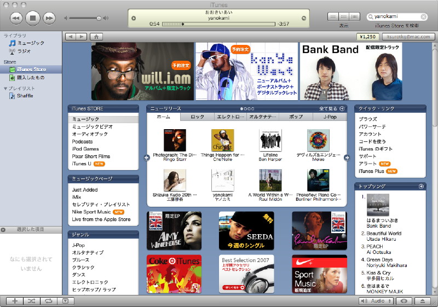Image resolution: width=438 pixels, height=307 pixels.
Task: Open Just Added music page
Action: [85, 190]
